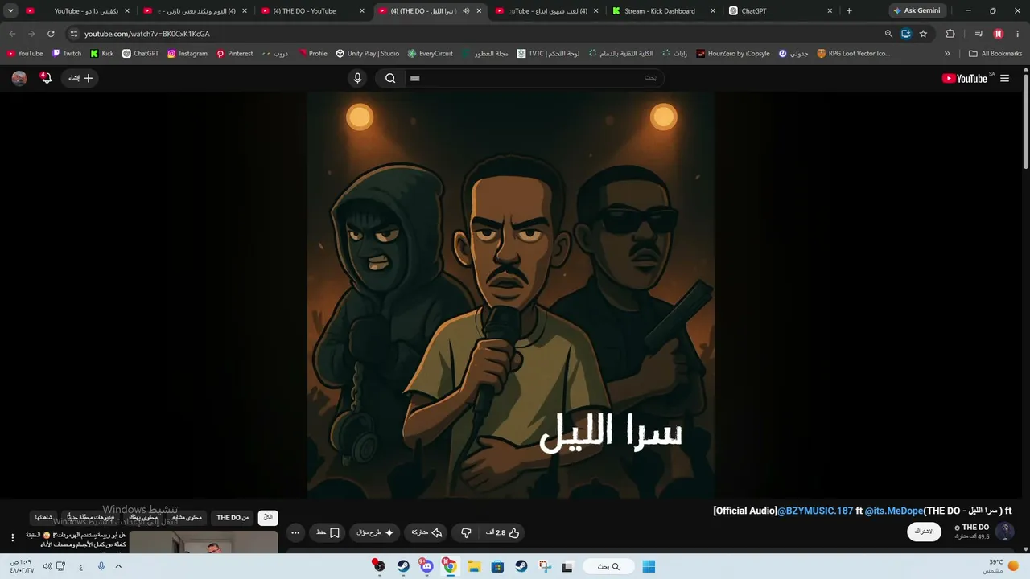1030x579 pixels.
Task: Mute the playing tab via speaker icon
Action: (x=466, y=11)
